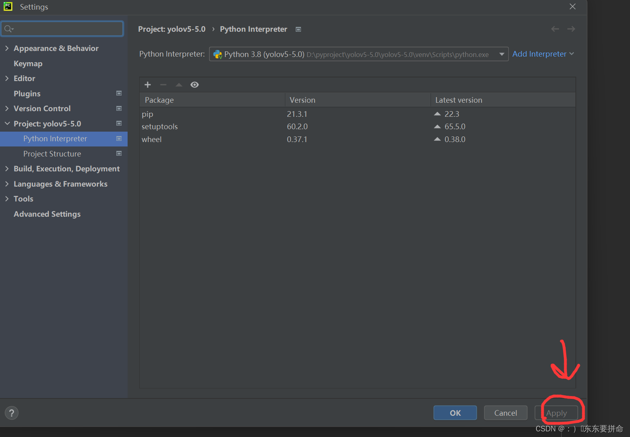Select the setuptools package row

click(x=358, y=126)
